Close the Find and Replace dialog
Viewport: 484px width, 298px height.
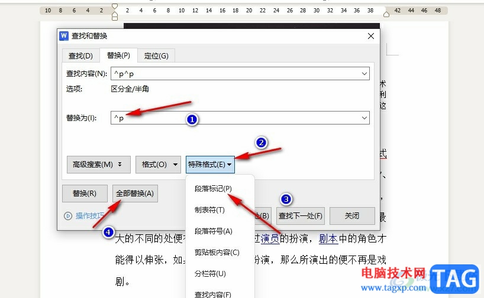(x=371, y=36)
